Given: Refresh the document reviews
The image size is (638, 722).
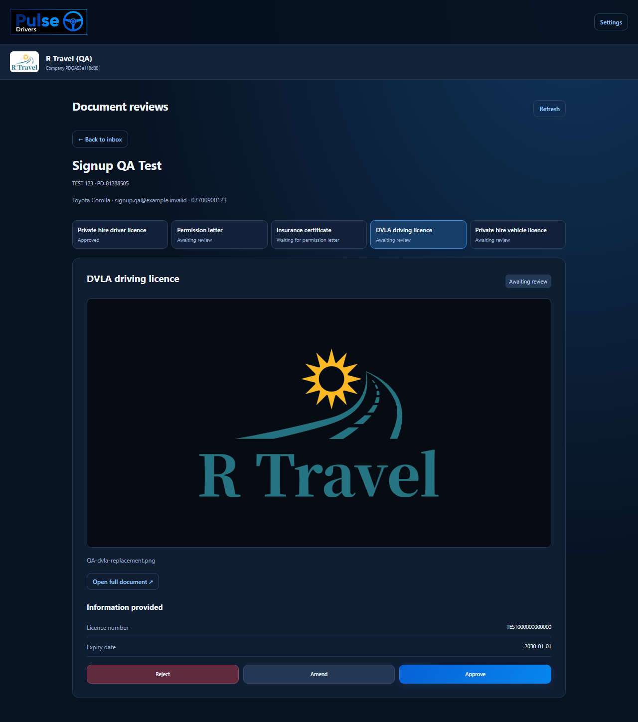Looking at the screenshot, I should [549, 109].
